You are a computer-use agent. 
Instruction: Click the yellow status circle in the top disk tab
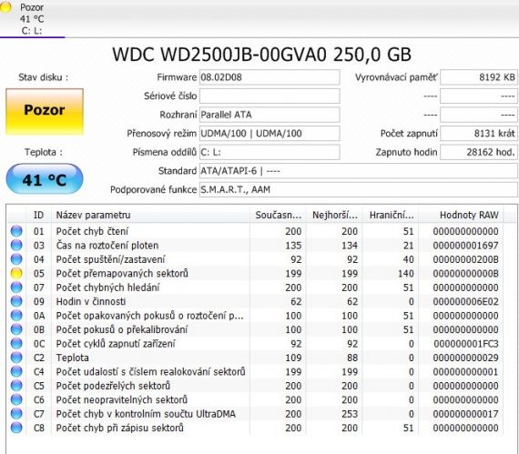pyautogui.click(x=5, y=7)
